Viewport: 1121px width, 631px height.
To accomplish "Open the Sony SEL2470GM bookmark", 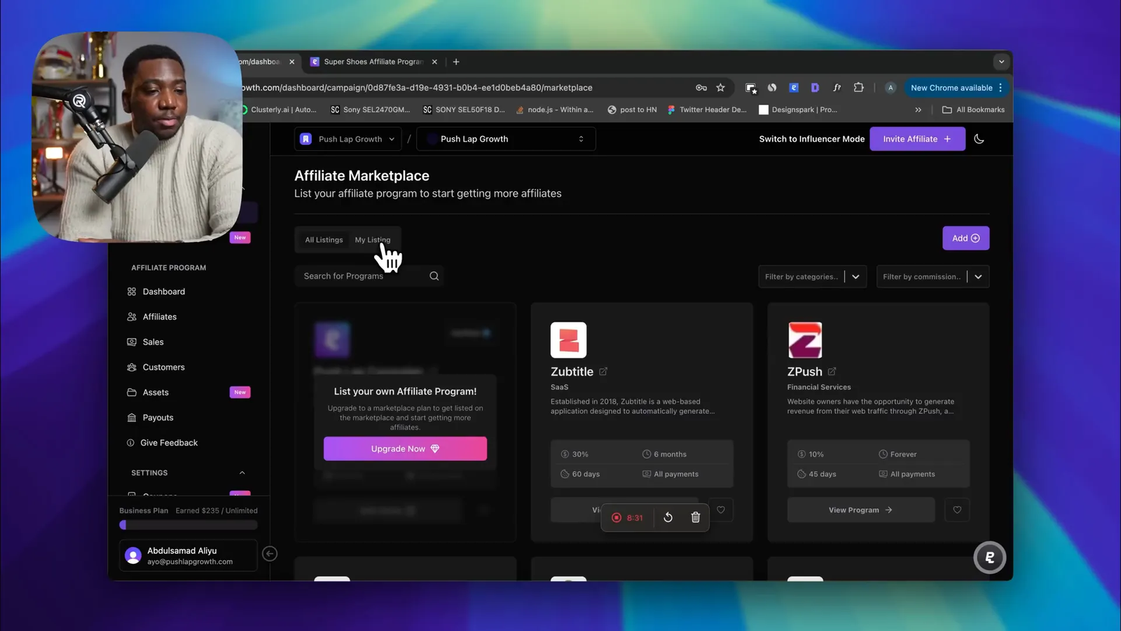I will point(370,109).
